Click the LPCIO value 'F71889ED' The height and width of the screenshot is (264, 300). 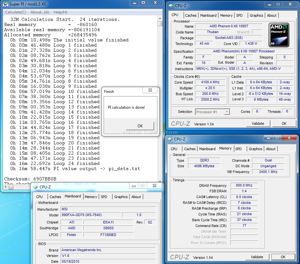[x=108, y=235]
